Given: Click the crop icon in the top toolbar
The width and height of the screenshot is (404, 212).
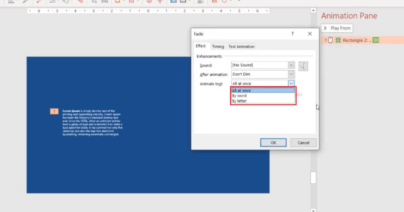Looking at the screenshot, I should pos(95,2).
